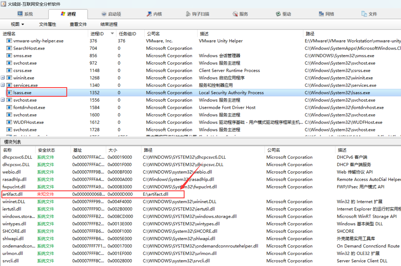Click the 文件属性 toolbar button

pos(47,24)
